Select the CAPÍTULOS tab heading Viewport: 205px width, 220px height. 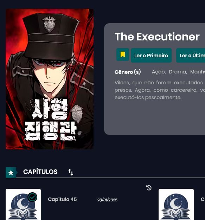point(40,172)
